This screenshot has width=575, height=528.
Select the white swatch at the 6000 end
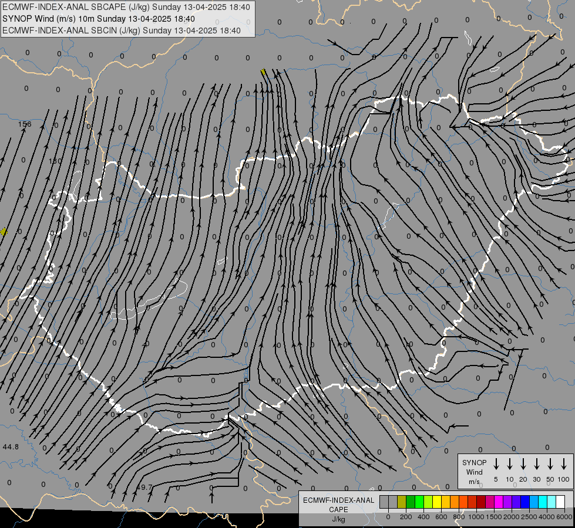(x=561, y=502)
